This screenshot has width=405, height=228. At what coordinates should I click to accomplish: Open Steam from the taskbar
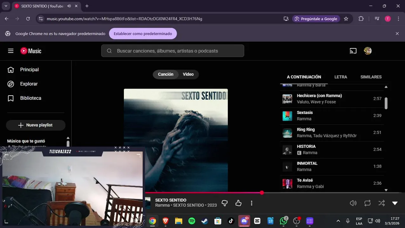205,221
